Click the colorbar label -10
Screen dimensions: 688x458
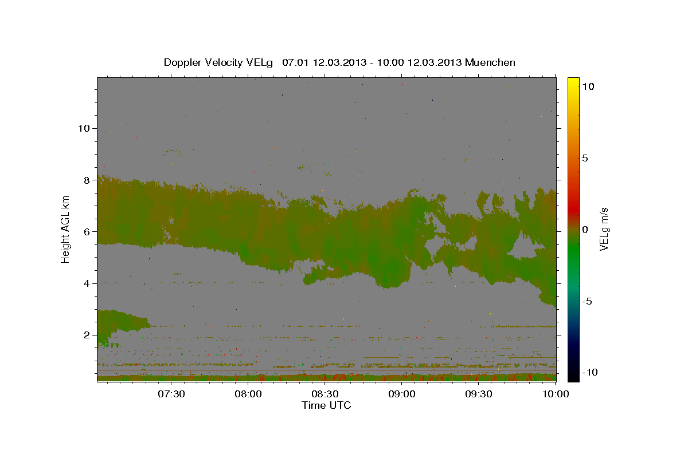(x=590, y=373)
